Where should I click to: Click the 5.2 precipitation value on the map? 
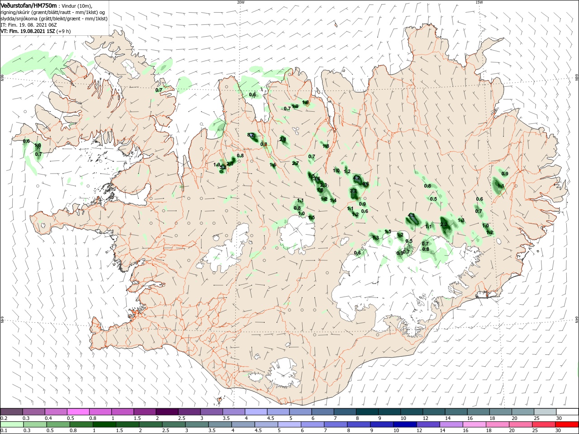pyautogui.click(x=223, y=168)
